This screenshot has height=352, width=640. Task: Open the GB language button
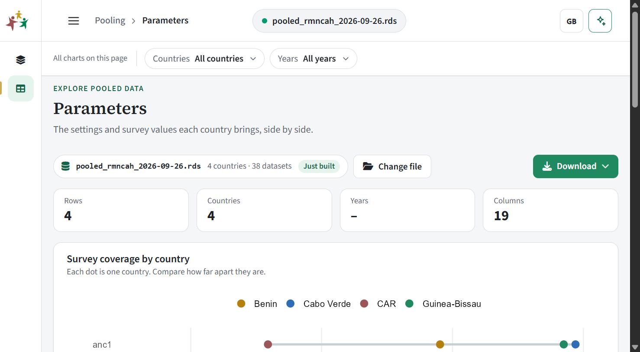[x=572, y=21]
